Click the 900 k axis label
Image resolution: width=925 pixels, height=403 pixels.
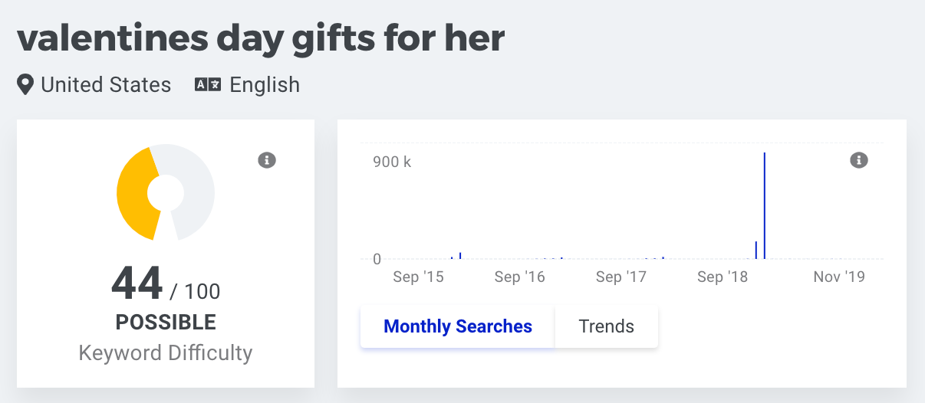tap(392, 162)
